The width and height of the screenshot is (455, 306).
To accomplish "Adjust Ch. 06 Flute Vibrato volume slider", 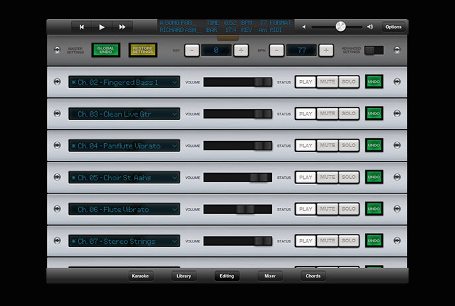I will [x=245, y=209].
